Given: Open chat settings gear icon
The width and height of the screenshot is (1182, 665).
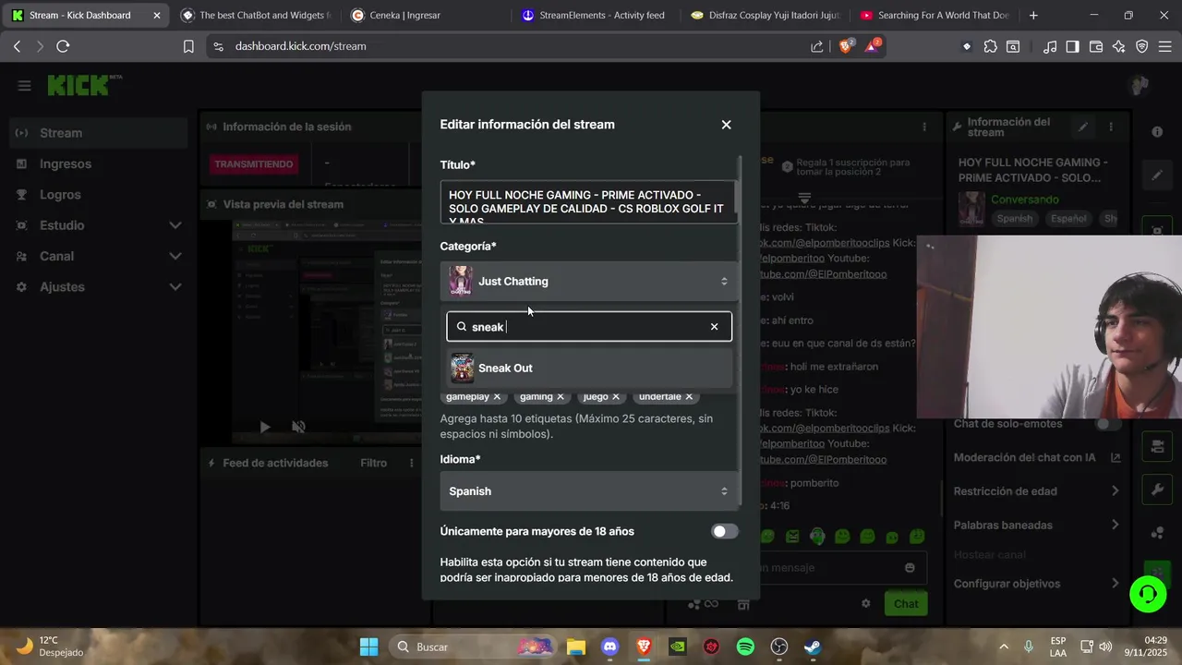Looking at the screenshot, I should [x=866, y=604].
